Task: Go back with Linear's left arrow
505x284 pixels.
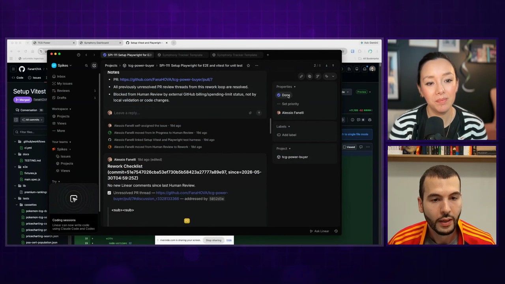Action: 86,55
